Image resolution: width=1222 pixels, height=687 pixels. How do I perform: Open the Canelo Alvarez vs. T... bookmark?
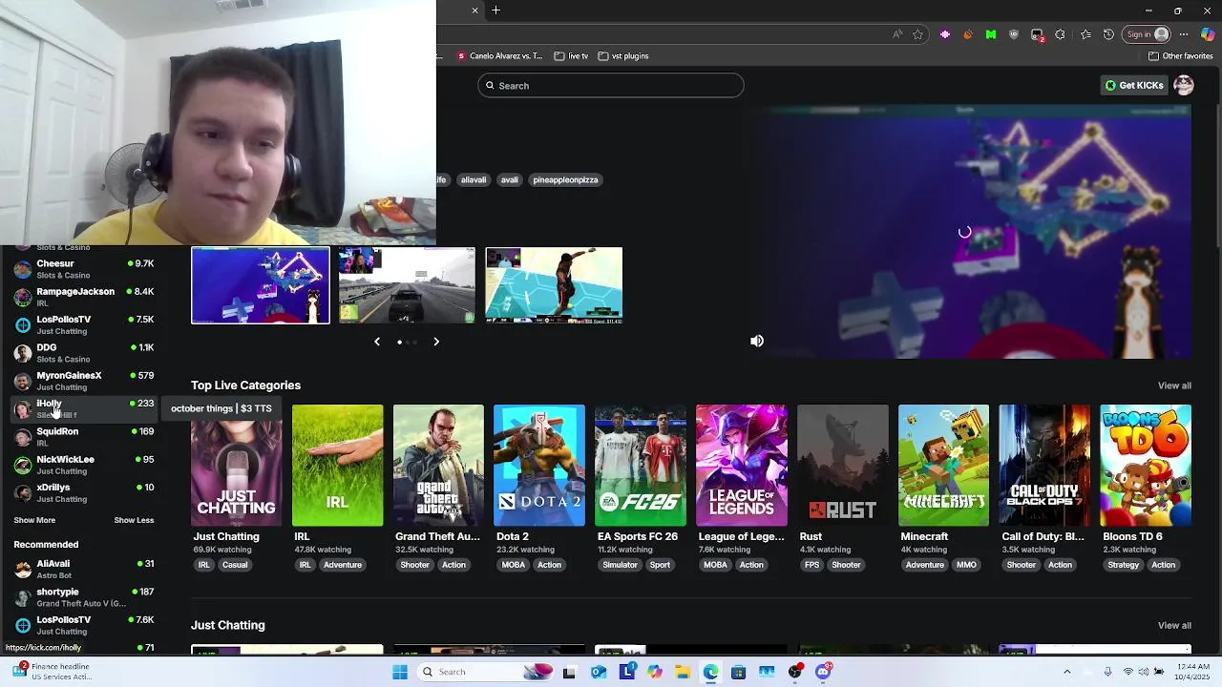(498, 56)
